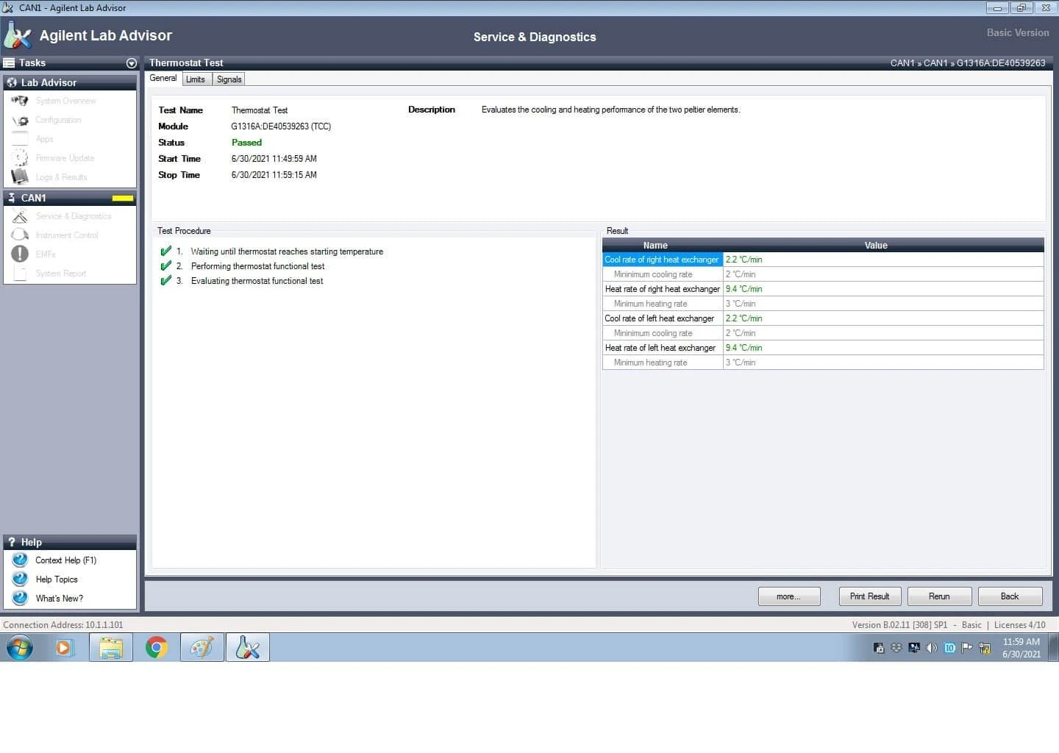Click the 'Licenses 4/10' status bar entry
The image size is (1059, 753).
point(1019,625)
